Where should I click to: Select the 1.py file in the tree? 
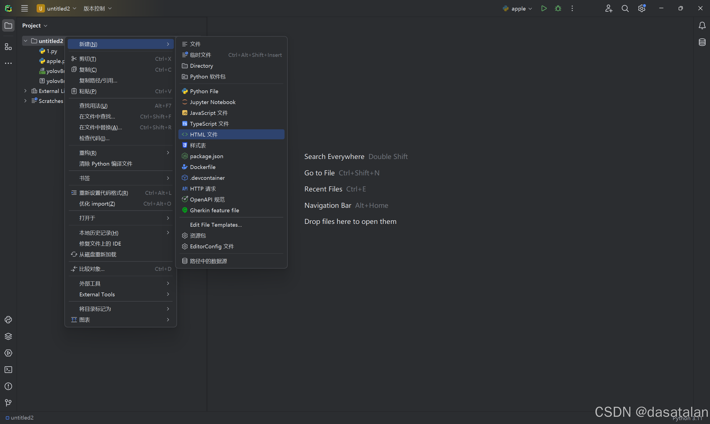(x=52, y=51)
